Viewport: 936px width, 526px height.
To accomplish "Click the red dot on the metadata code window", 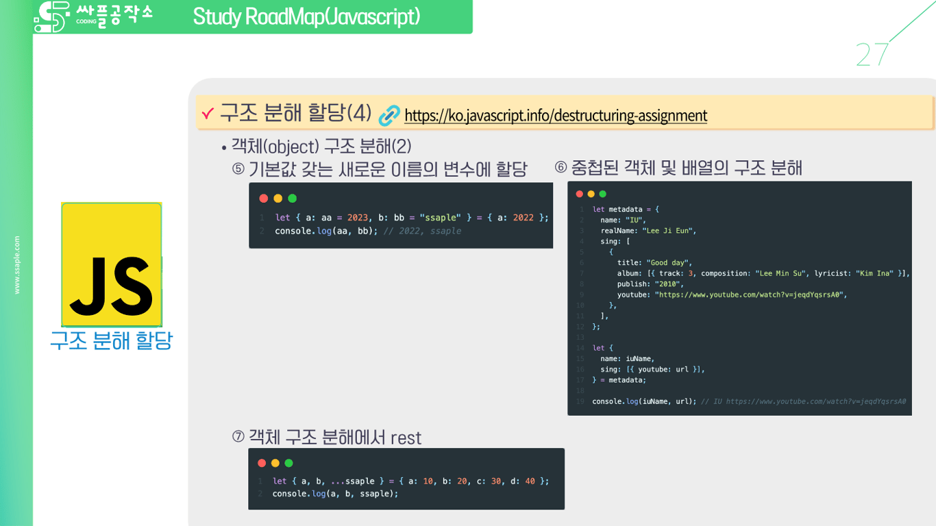I will [x=579, y=194].
